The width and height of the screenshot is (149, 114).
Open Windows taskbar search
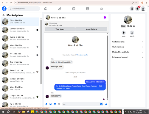(8, 112)
